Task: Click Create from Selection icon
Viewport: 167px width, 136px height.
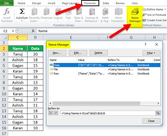Action: tap(144, 20)
